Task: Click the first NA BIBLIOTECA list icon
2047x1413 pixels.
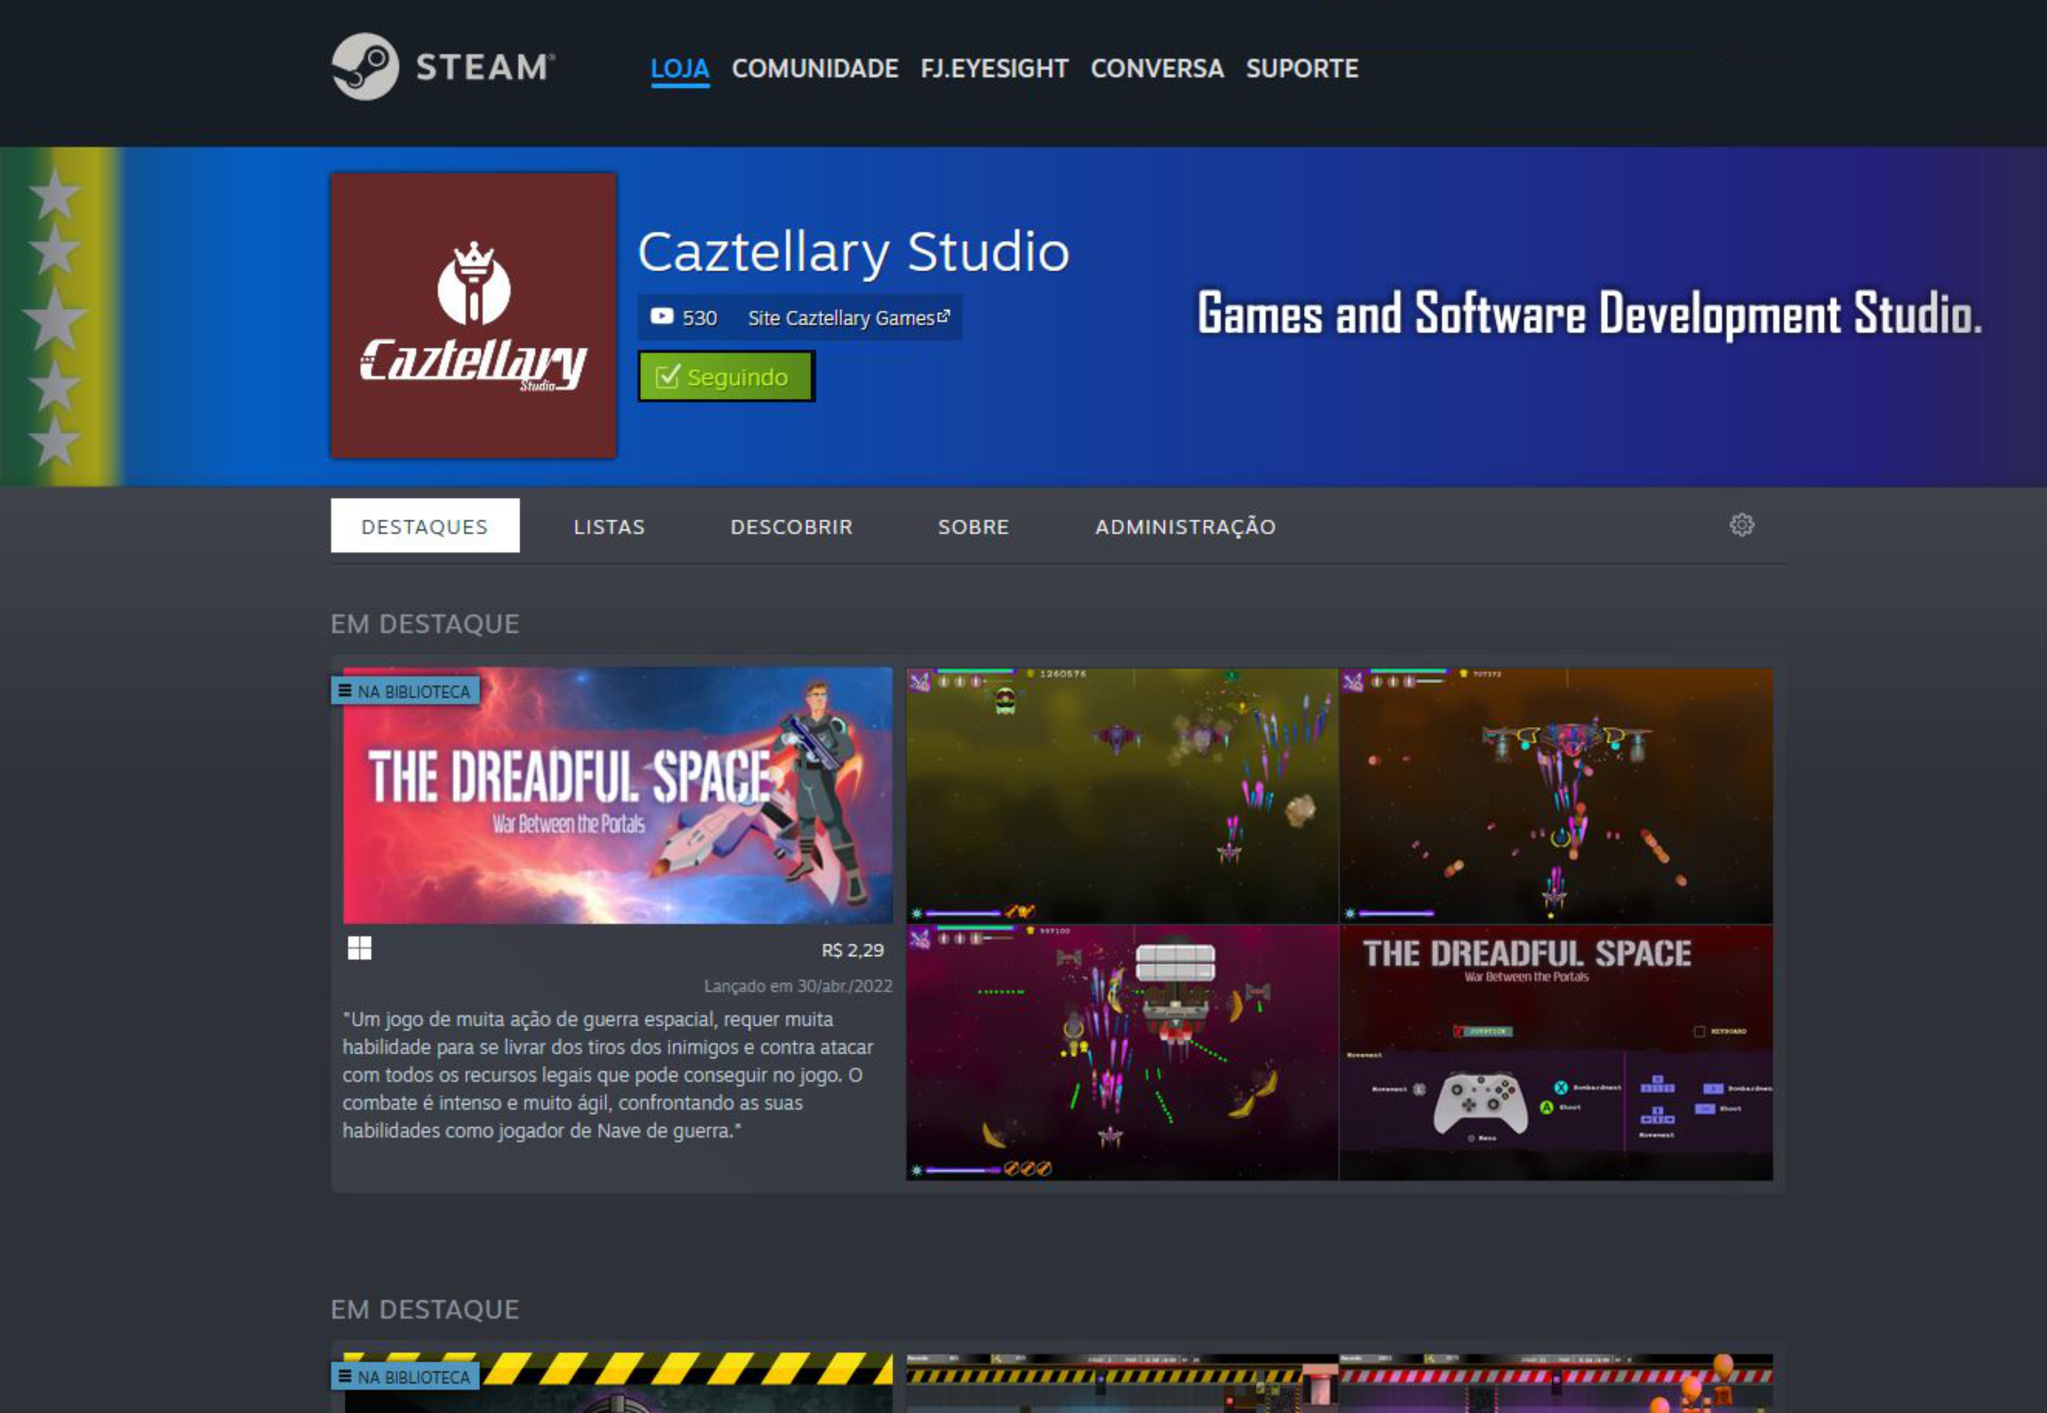Action: [x=345, y=691]
